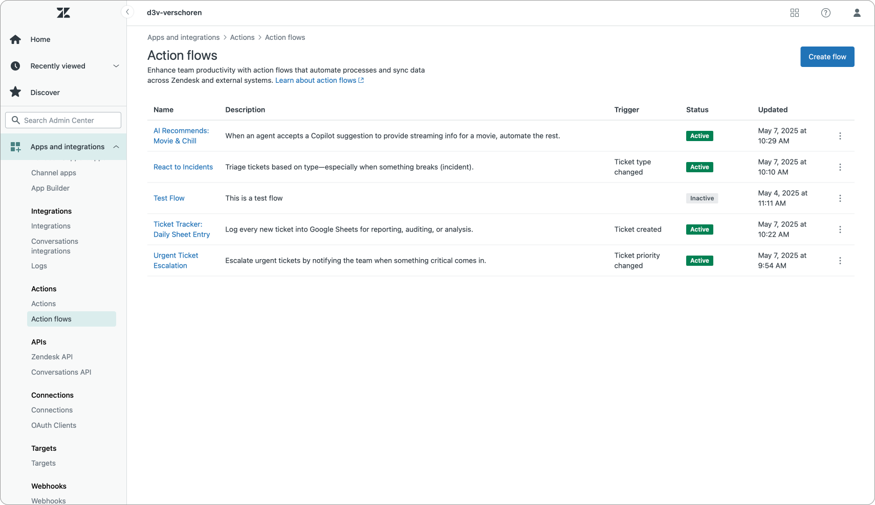Open Zendesk API in sidebar
Viewport: 875px width, 505px height.
52,357
